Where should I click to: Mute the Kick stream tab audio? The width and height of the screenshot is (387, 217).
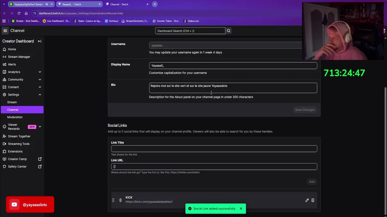tap(47, 4)
